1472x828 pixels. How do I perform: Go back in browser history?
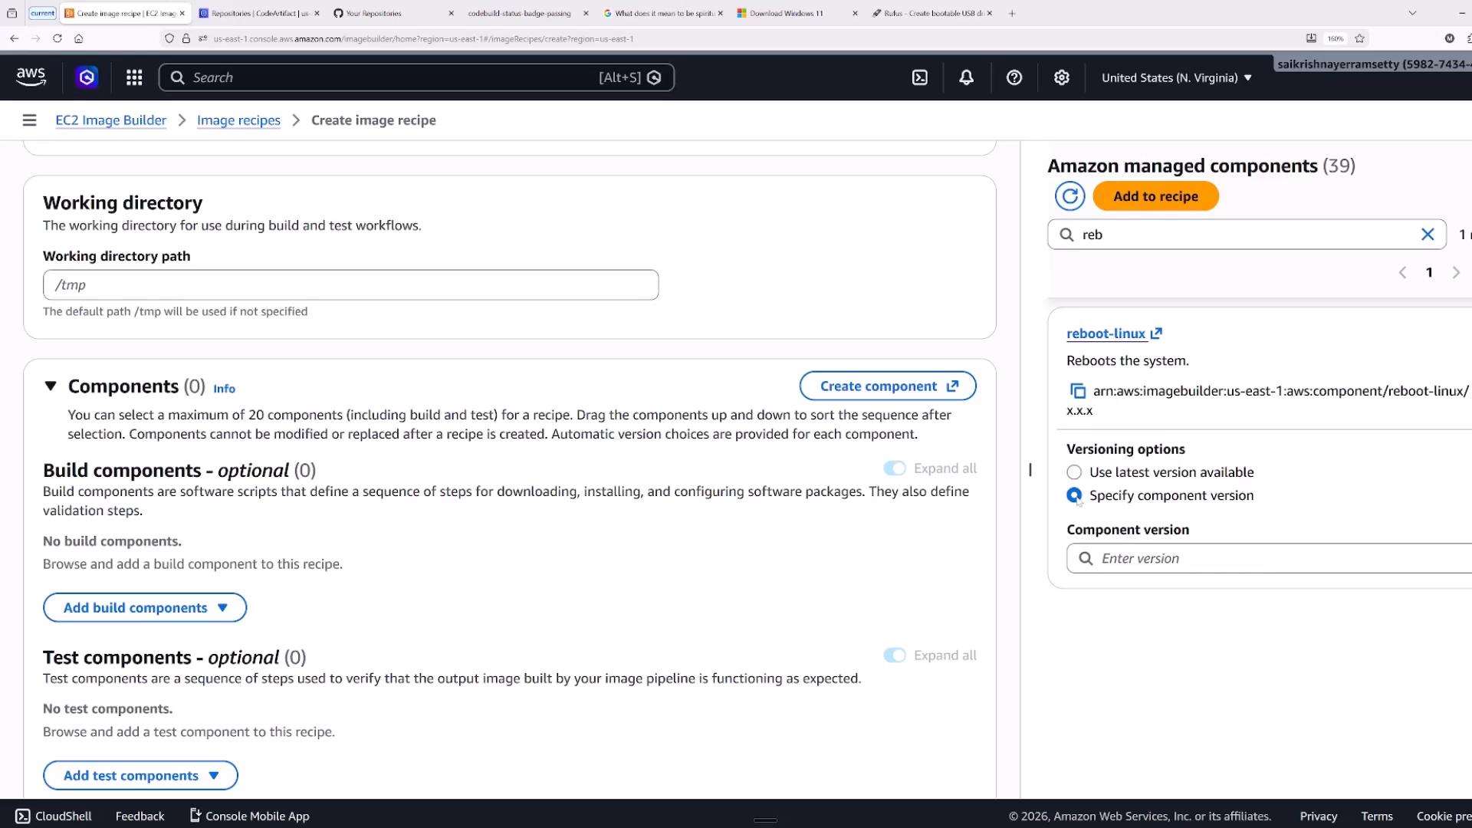pos(14,38)
